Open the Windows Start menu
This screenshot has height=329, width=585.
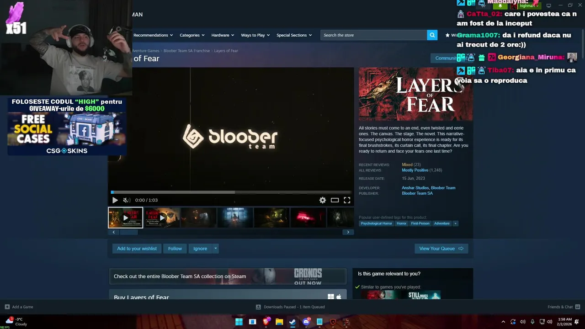coord(239,322)
